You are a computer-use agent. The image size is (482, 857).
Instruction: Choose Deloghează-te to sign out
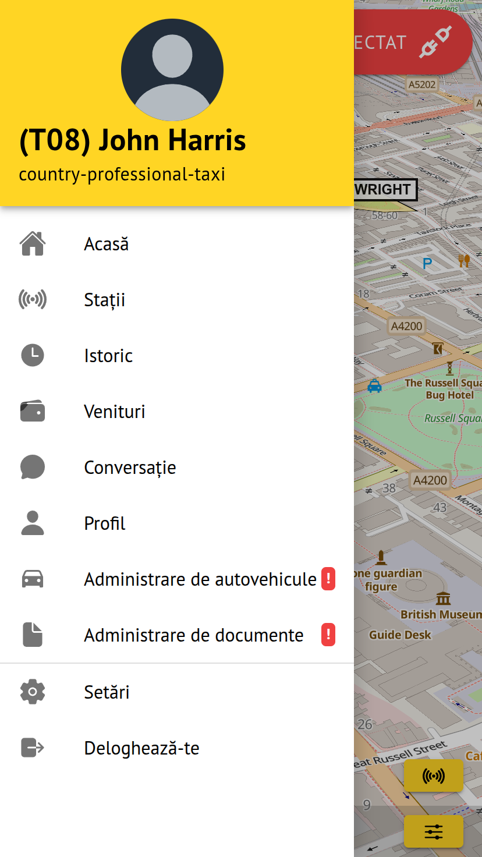point(141,748)
